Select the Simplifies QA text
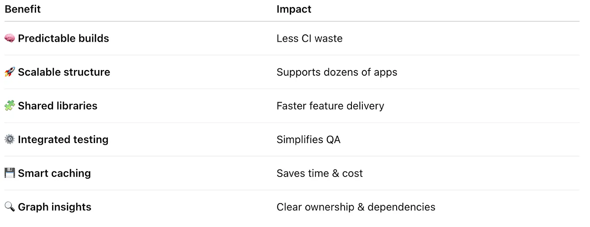This screenshot has width=590, height=227. point(309,140)
